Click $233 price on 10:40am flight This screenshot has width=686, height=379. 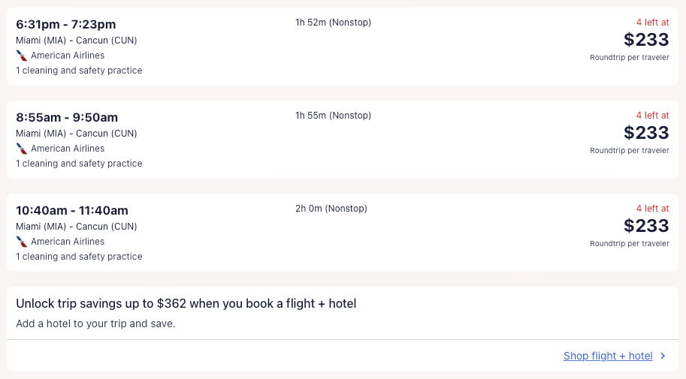click(646, 226)
